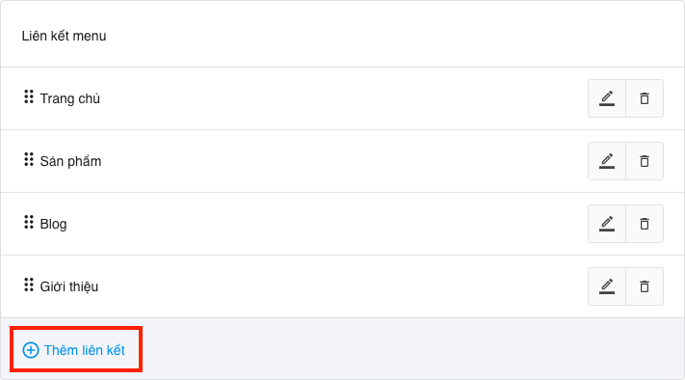685x380 pixels.
Task: Select the Trang chủ menu item label
Action: (70, 98)
